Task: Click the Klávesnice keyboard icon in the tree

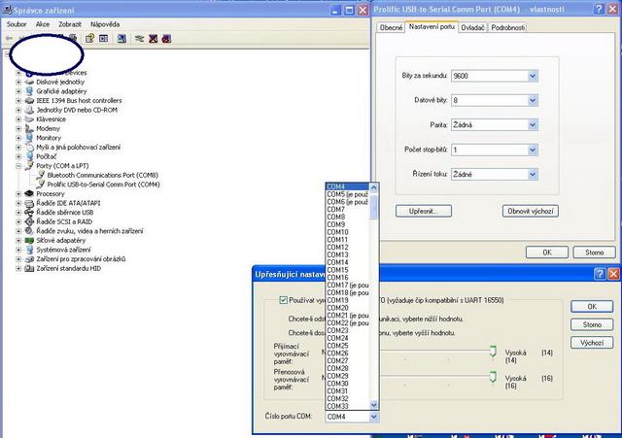Action: point(29,119)
